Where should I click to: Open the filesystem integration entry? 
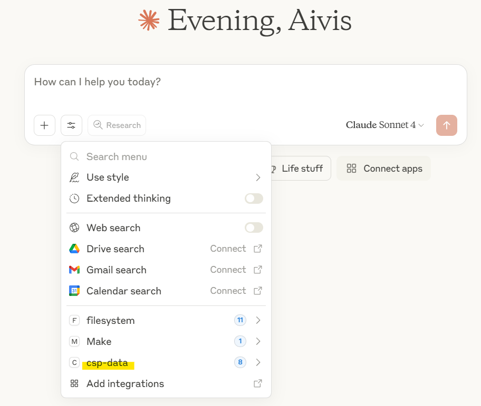(x=166, y=320)
